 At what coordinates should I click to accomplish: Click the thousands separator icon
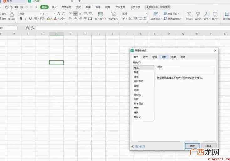[135, 18]
